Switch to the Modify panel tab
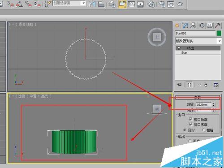The image size is (224, 168). pyautogui.click(x=185, y=26)
